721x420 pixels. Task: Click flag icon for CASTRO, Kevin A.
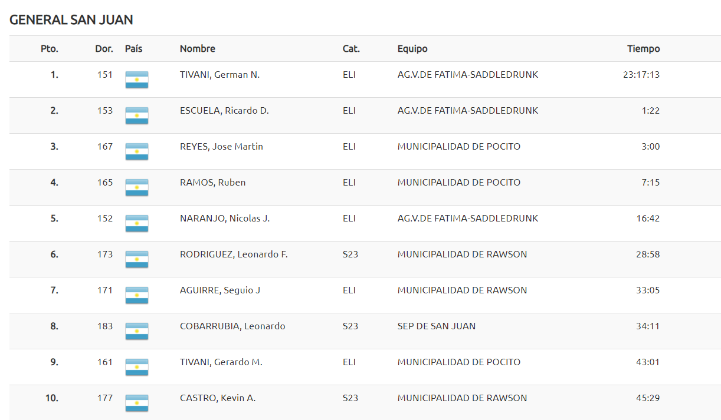pos(137,404)
